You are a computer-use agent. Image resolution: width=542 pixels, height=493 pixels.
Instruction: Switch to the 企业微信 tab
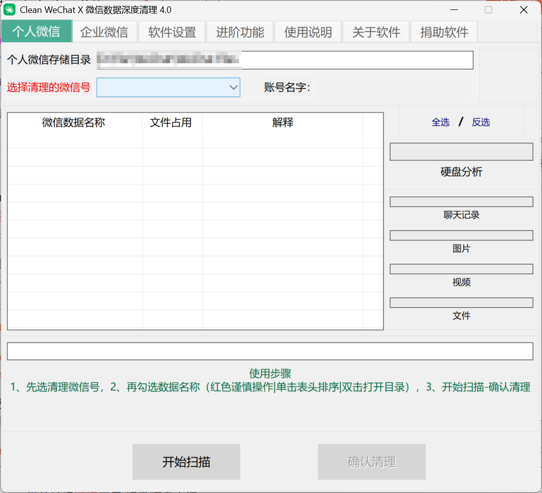pyautogui.click(x=105, y=31)
